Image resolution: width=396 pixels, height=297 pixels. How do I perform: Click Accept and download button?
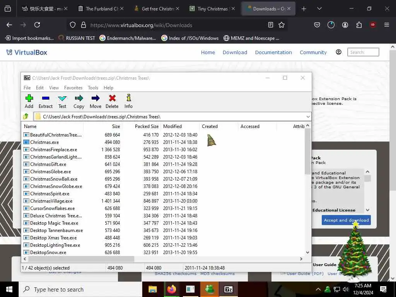pos(346,220)
